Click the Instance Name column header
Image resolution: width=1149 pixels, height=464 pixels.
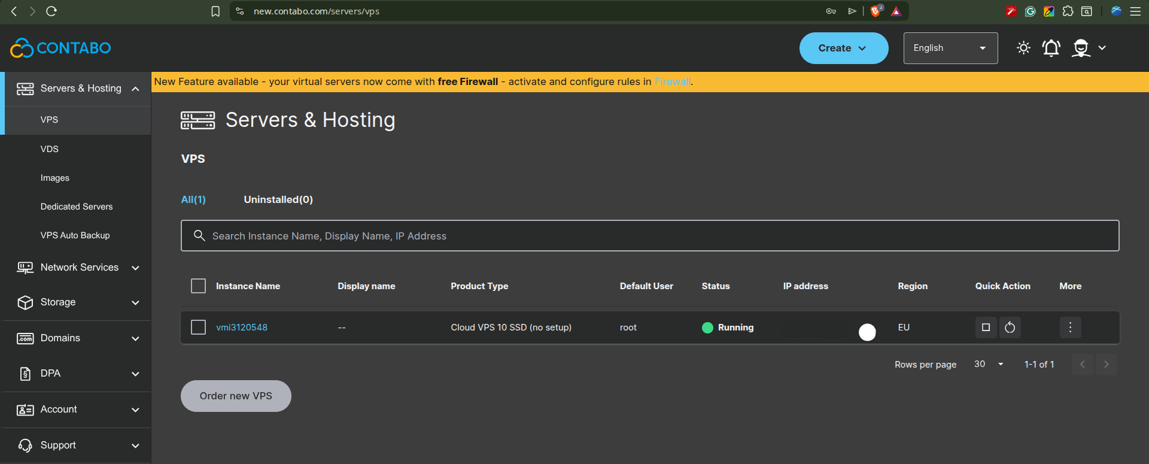(248, 286)
